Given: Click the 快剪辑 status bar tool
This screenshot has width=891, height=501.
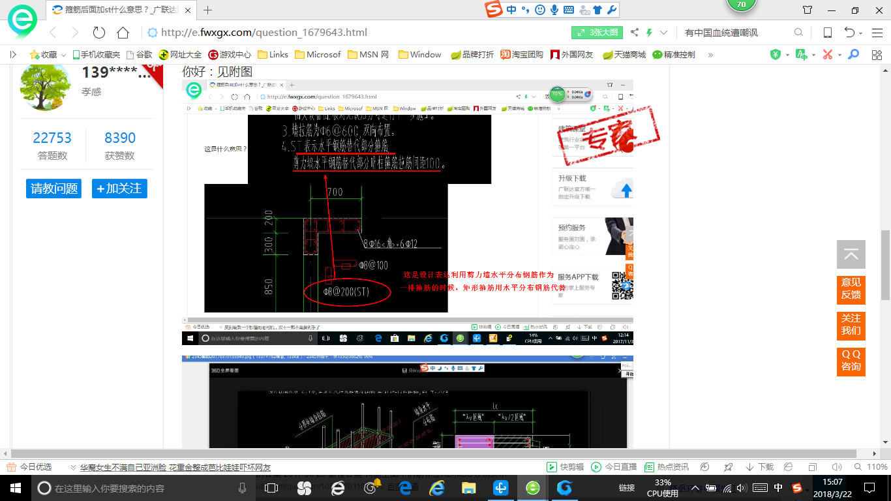Looking at the screenshot, I should click(564, 467).
